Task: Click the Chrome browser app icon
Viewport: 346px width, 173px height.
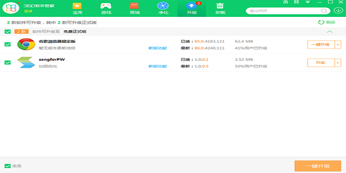Action: click(x=26, y=44)
